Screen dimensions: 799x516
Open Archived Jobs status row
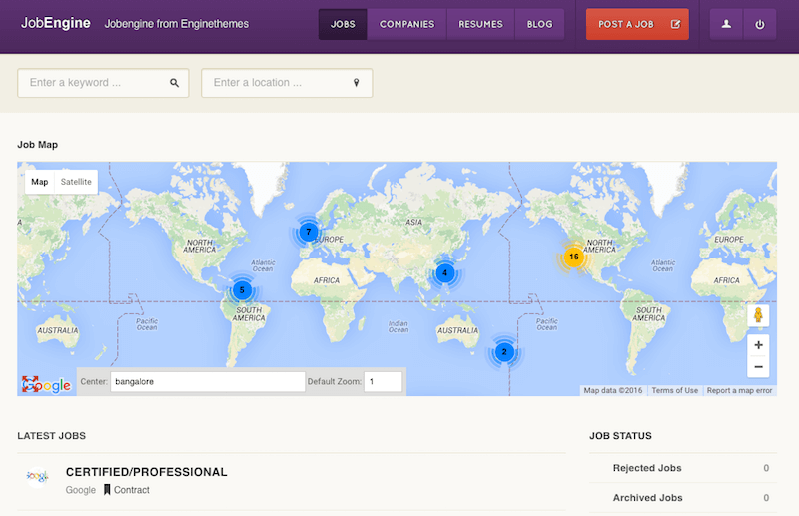[x=683, y=498]
